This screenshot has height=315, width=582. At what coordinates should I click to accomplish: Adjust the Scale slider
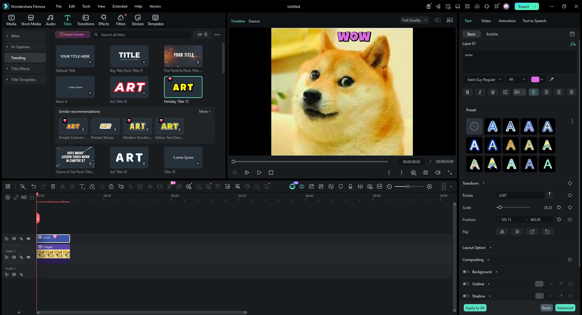point(500,207)
